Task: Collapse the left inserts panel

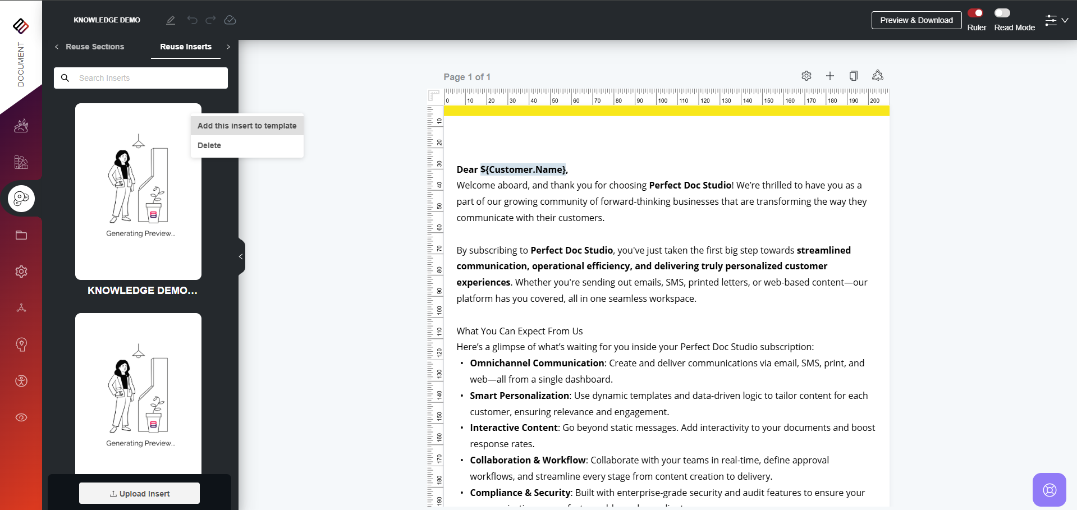Action: coord(241,256)
